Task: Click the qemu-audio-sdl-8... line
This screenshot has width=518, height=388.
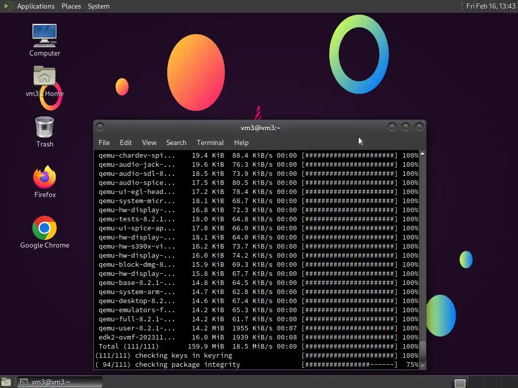Action: tap(258, 174)
